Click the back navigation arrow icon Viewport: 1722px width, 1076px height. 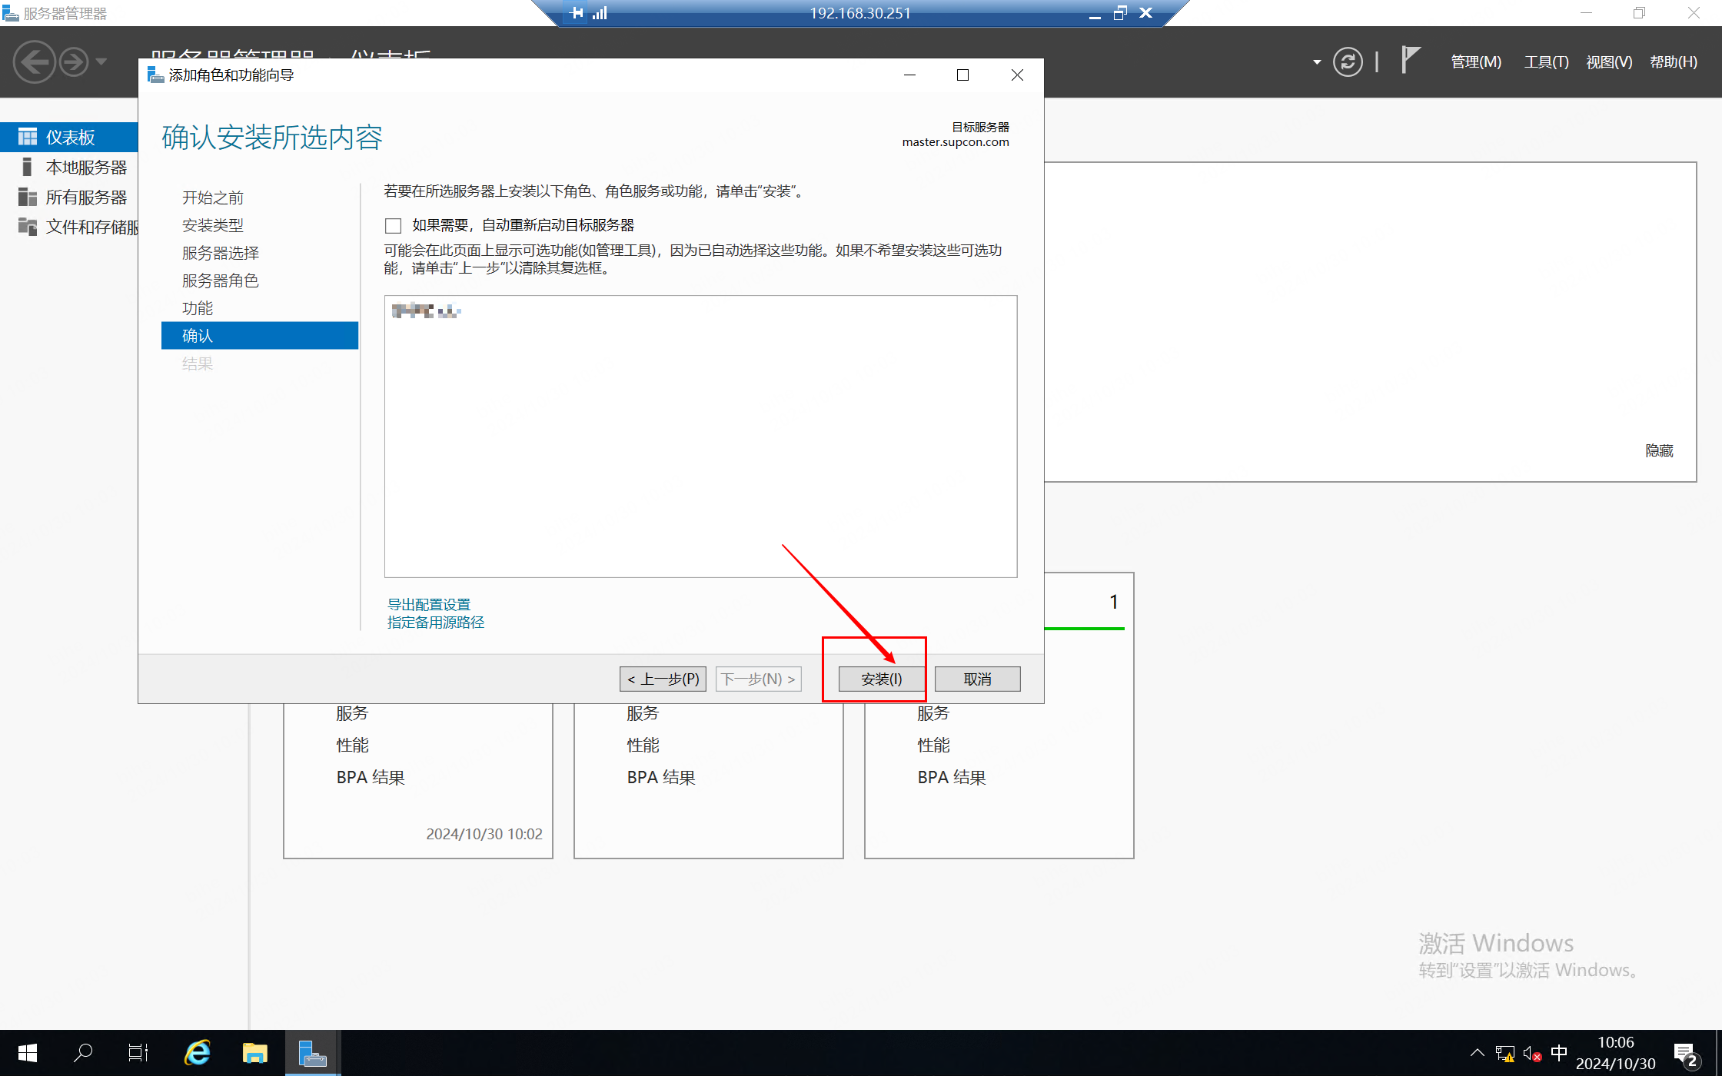35,61
